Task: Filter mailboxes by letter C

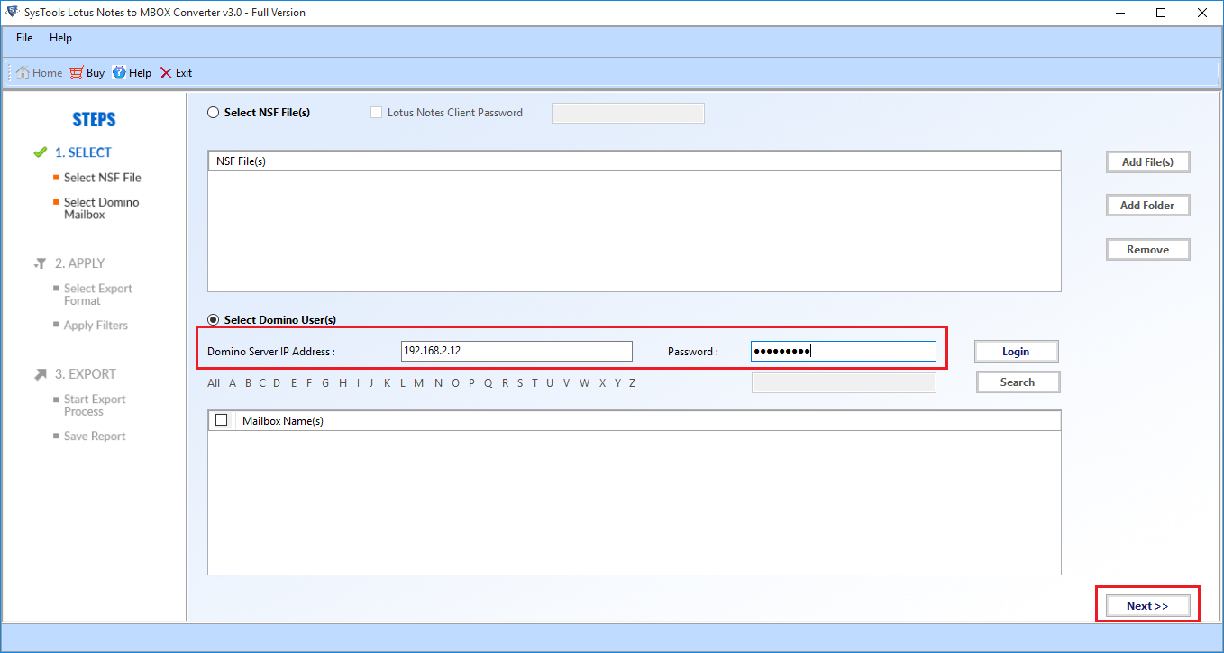Action: pyautogui.click(x=262, y=383)
